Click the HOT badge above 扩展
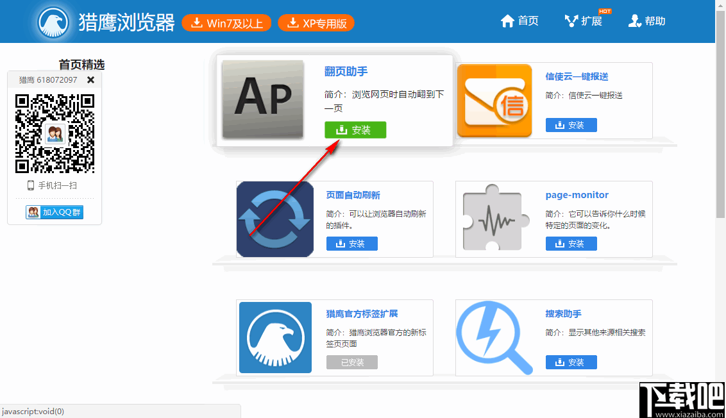The width and height of the screenshot is (726, 418). 605,11
